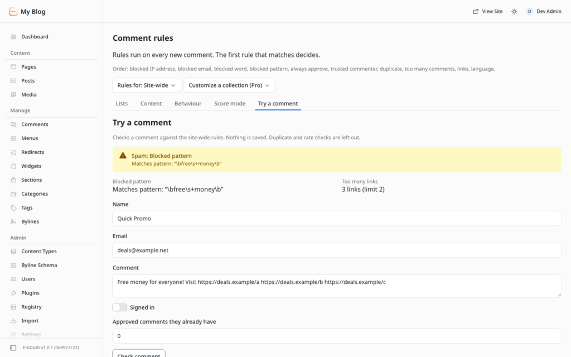The height and width of the screenshot is (357, 571).
Task: Click the Users people icon
Action: click(13, 279)
